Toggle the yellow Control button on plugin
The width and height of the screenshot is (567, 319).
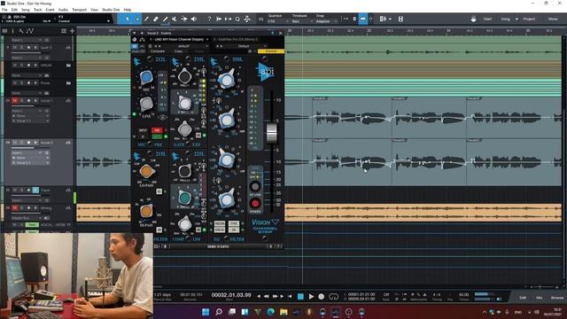(271, 51)
